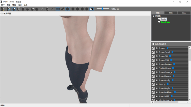Image resolution: width=191 pixels, height=107 pixels.
Task: Click the back view solid circle icon
Action: [x=77, y=9]
